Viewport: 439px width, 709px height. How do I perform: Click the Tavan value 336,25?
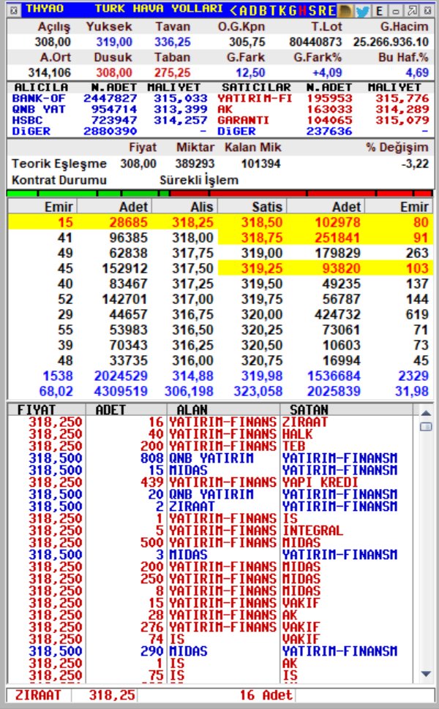coord(173,42)
